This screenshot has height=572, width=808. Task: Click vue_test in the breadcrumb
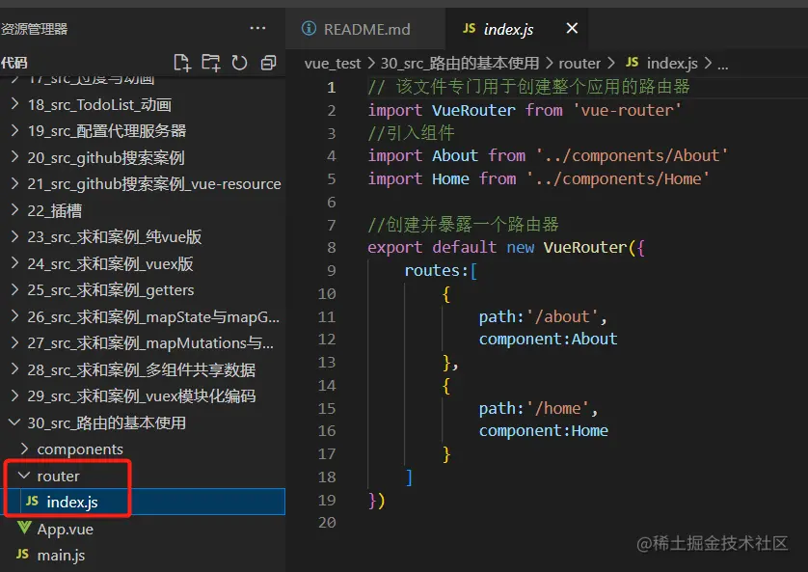333,64
